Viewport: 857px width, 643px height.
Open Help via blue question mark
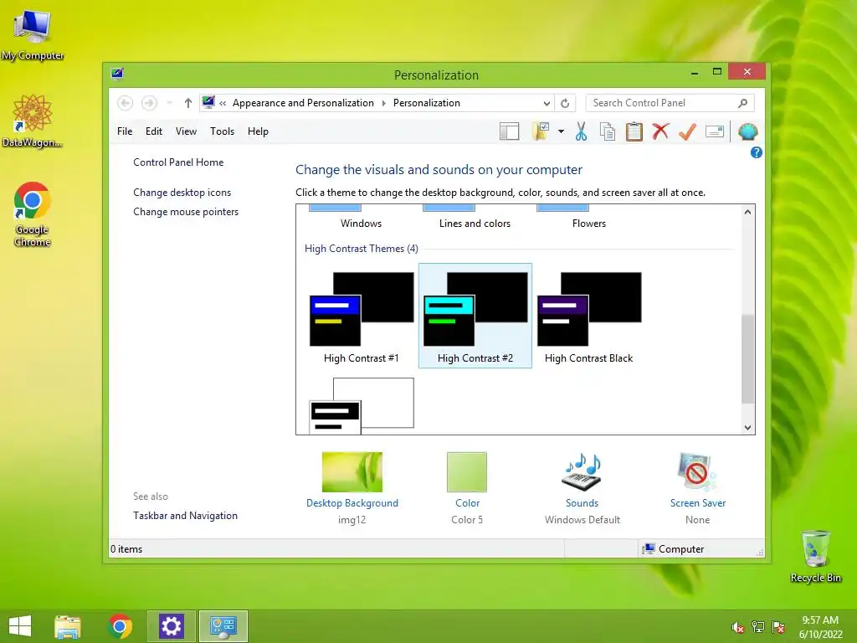pyautogui.click(x=757, y=152)
